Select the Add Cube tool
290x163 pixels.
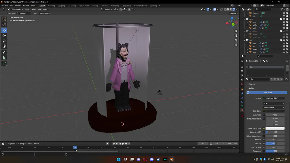tap(4, 64)
